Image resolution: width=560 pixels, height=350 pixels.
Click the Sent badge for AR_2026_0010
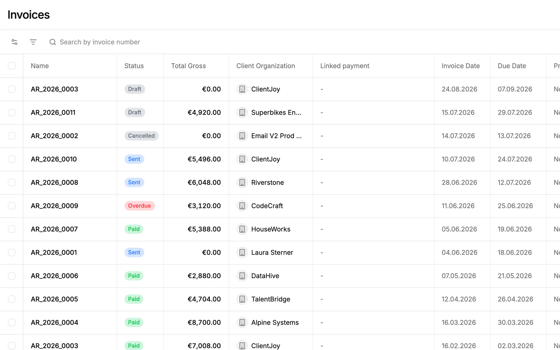coord(134,159)
